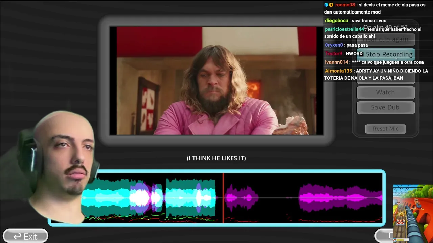Open chat user Tector9's name
Image resolution: width=433 pixels, height=243 pixels.
(334, 54)
